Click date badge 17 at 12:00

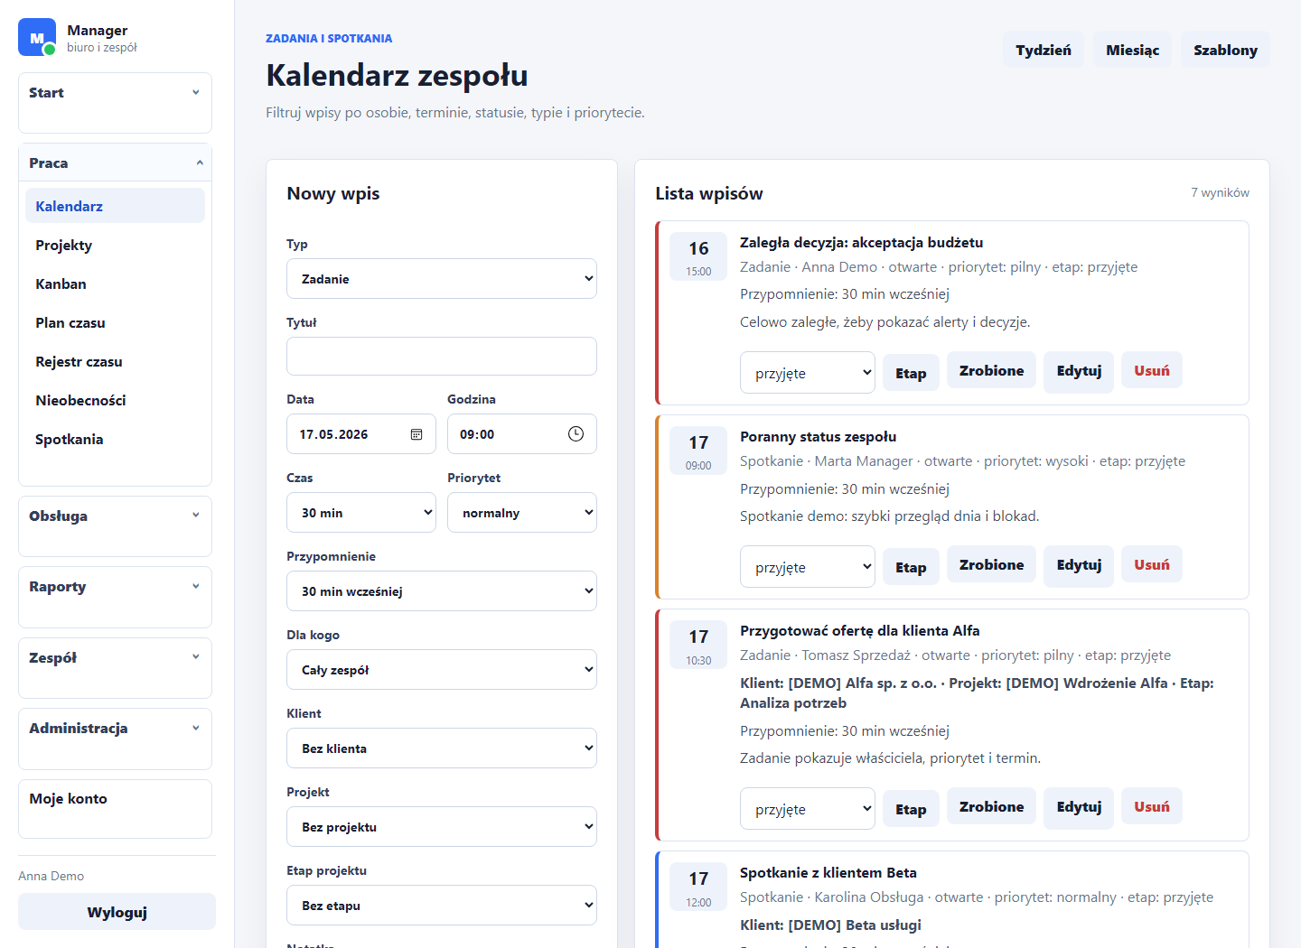[x=698, y=887]
